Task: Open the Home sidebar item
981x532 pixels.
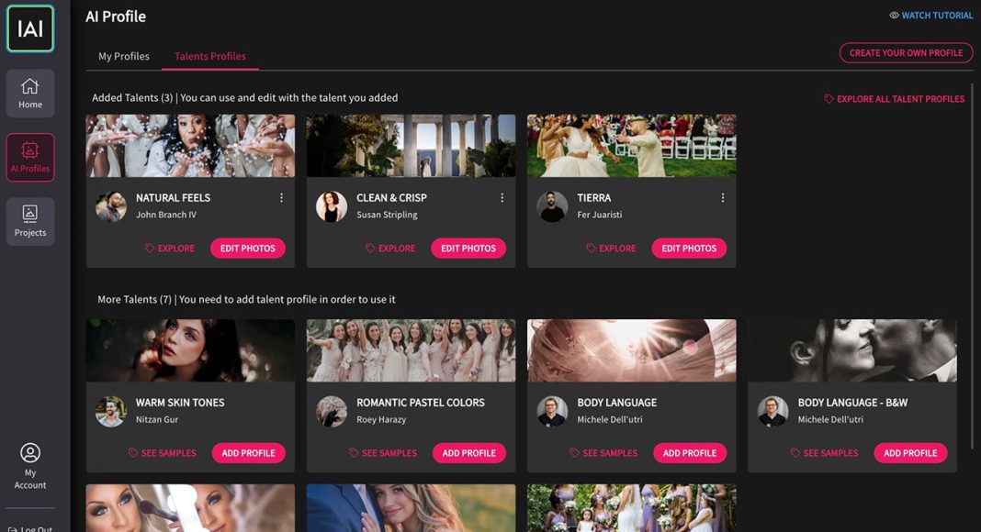Action: tap(30, 93)
